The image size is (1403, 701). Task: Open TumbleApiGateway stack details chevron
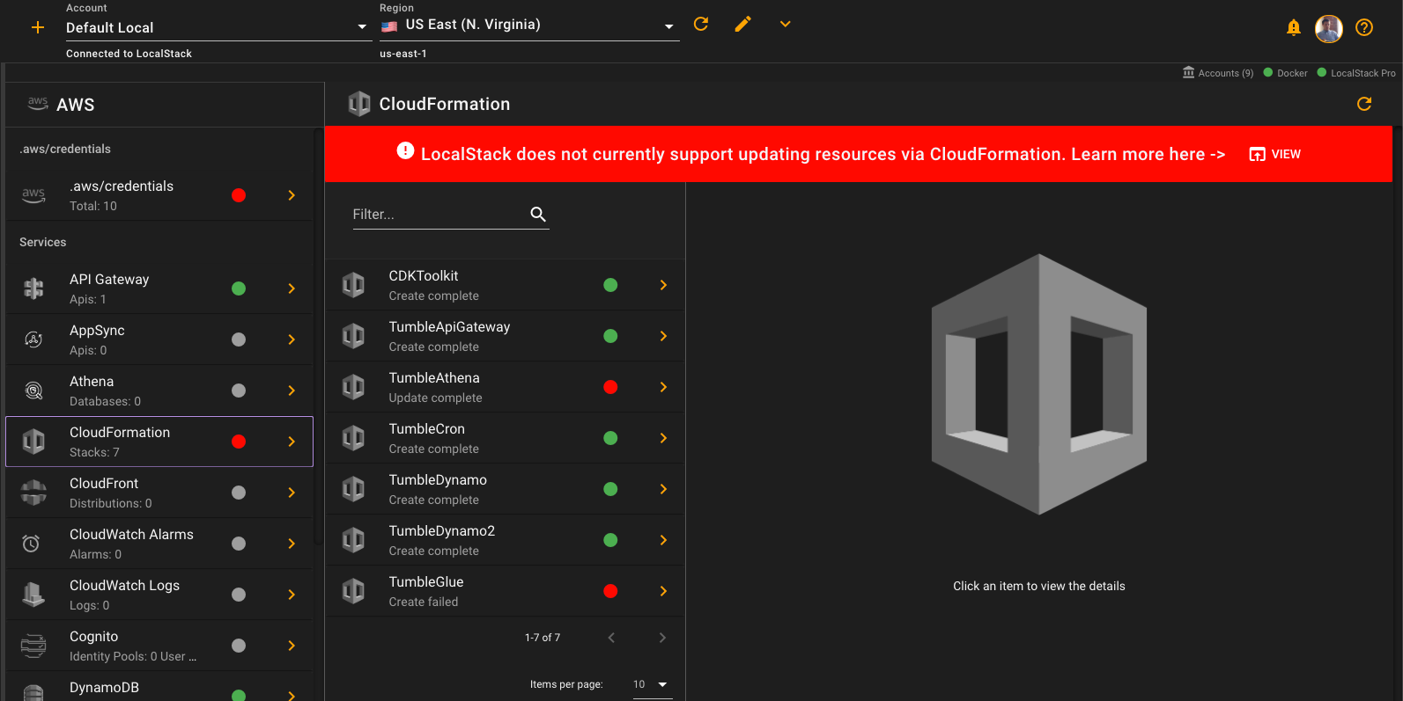pyautogui.click(x=663, y=336)
